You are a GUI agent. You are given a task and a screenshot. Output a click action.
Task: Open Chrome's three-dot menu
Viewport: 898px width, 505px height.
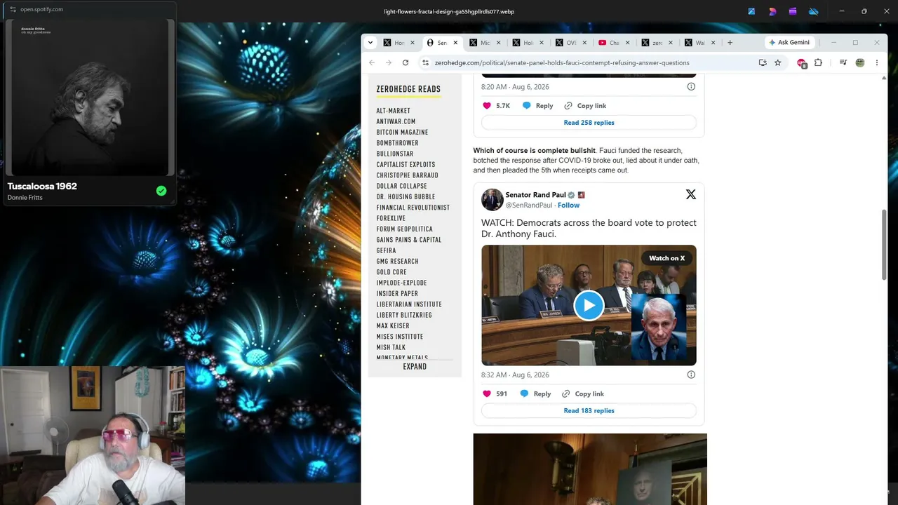click(x=877, y=62)
